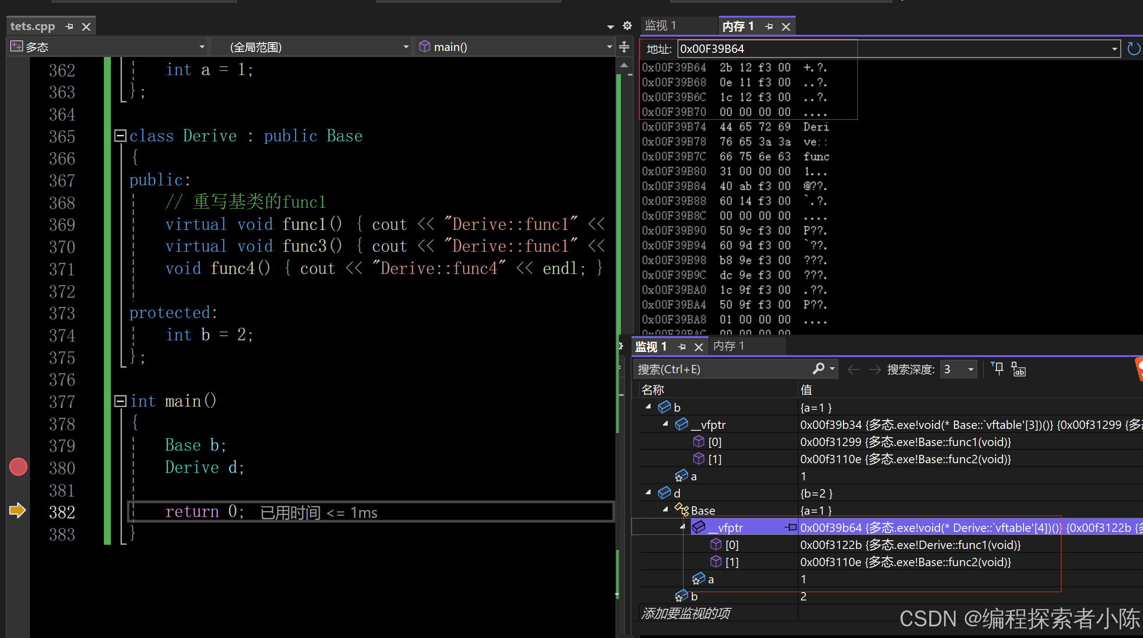Switch to the lower 内存 1 tab
The width and height of the screenshot is (1143, 638).
728,346
